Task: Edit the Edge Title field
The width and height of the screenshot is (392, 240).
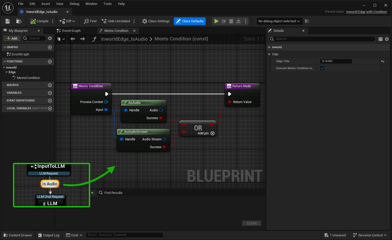Action: tap(336, 61)
